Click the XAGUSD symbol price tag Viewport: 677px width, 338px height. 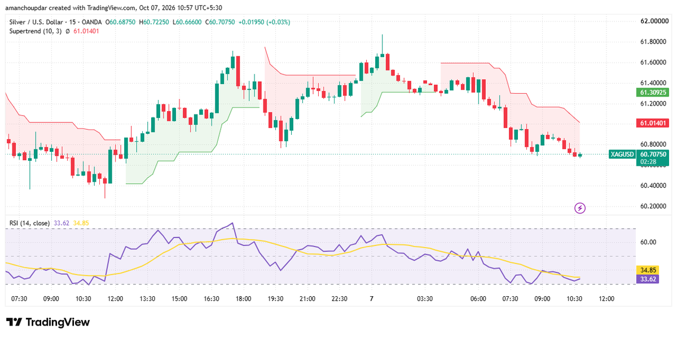(622, 154)
